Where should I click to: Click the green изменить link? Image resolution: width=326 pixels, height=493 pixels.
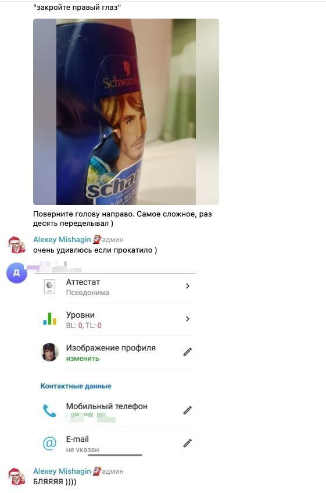pyautogui.click(x=83, y=359)
